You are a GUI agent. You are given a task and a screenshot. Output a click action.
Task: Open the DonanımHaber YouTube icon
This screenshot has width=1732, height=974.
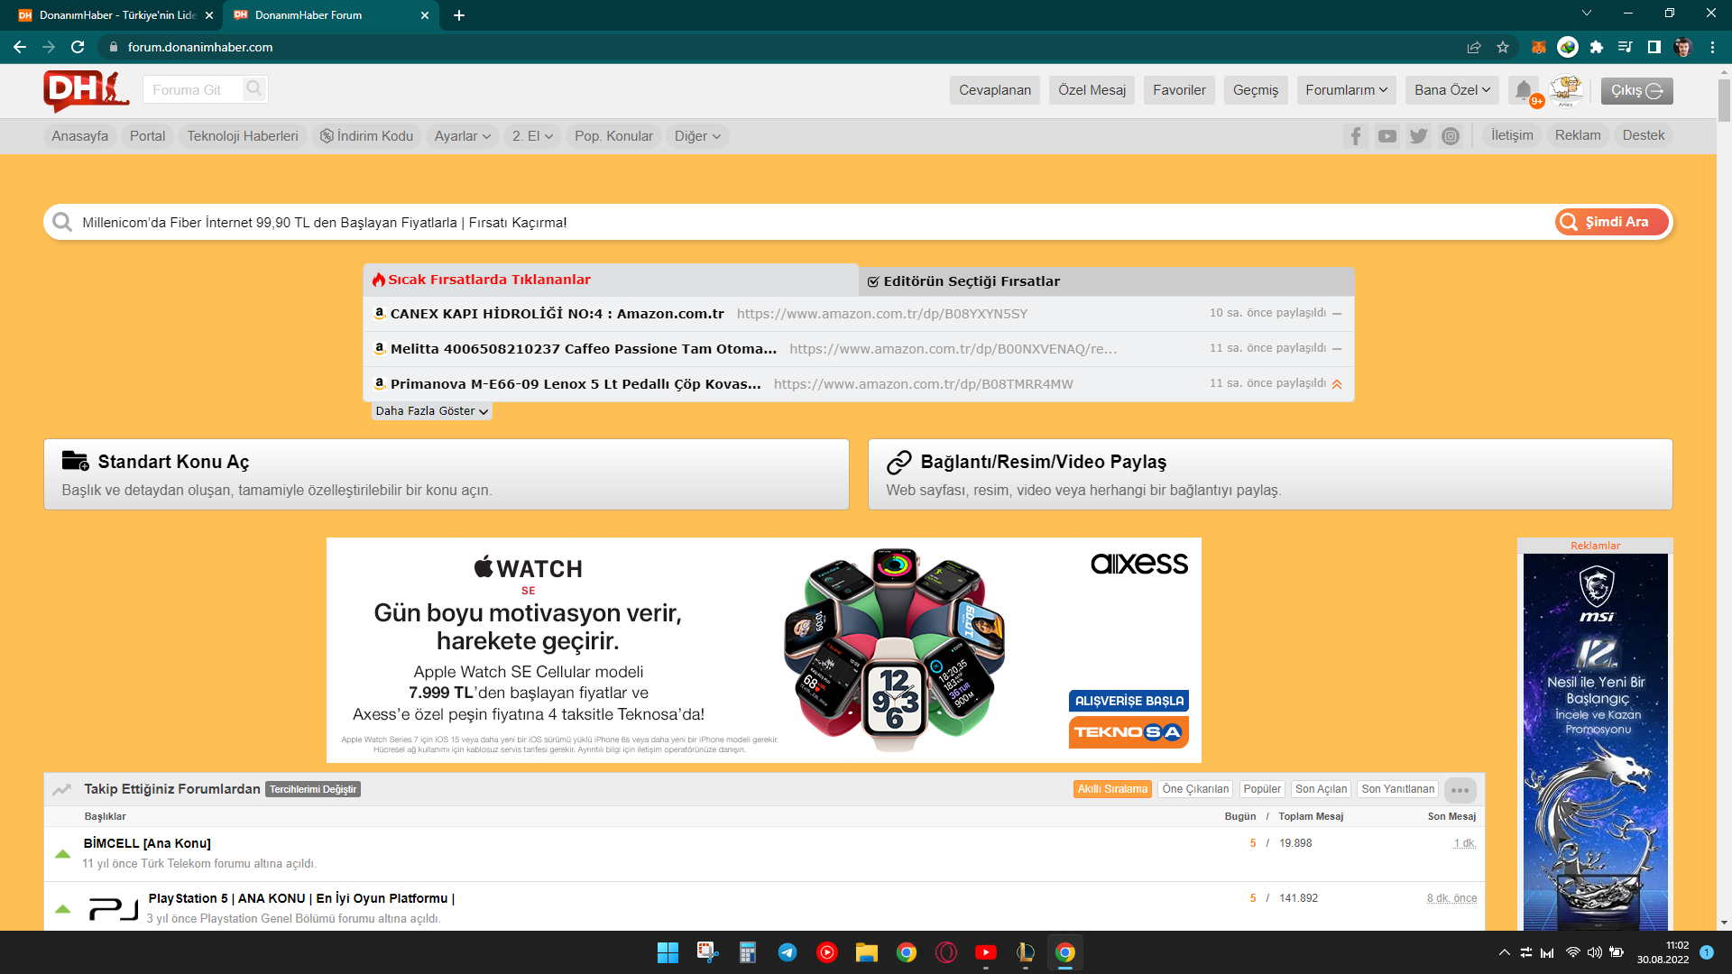click(1387, 136)
